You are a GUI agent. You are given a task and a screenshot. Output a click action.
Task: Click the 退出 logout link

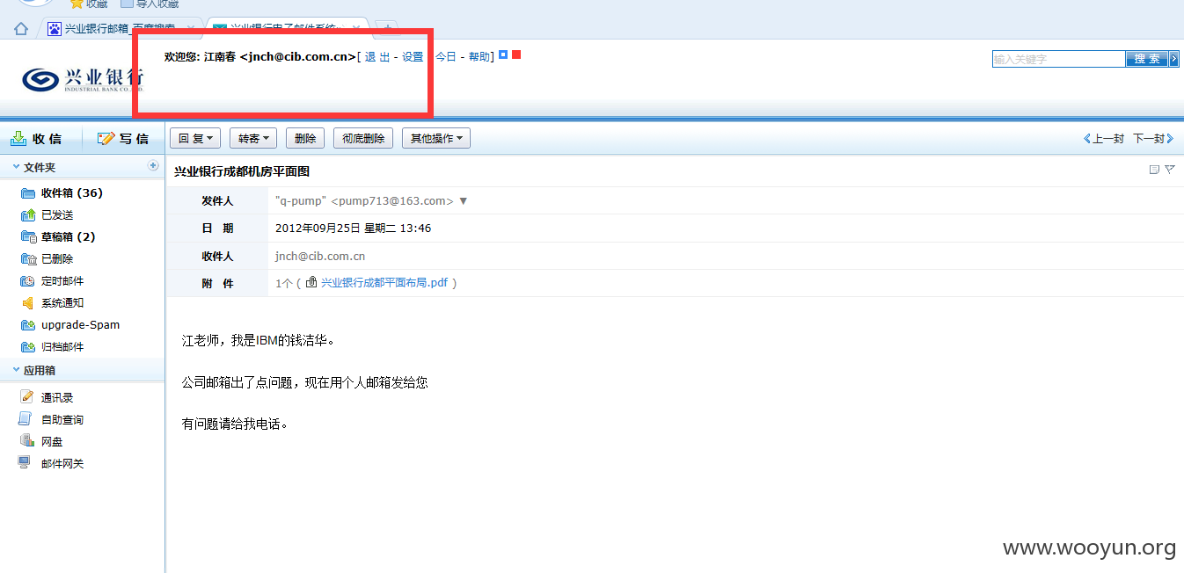tap(377, 57)
